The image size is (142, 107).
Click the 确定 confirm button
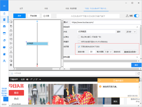136,65
